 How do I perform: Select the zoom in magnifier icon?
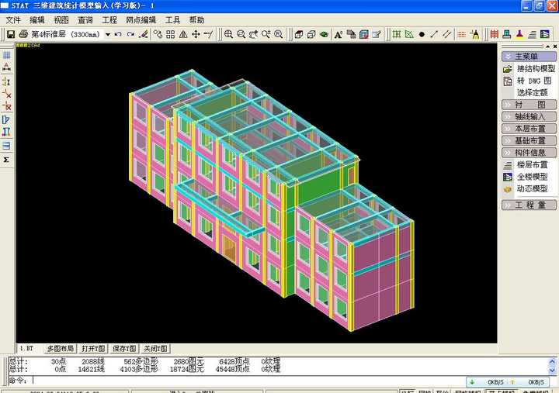click(228, 34)
